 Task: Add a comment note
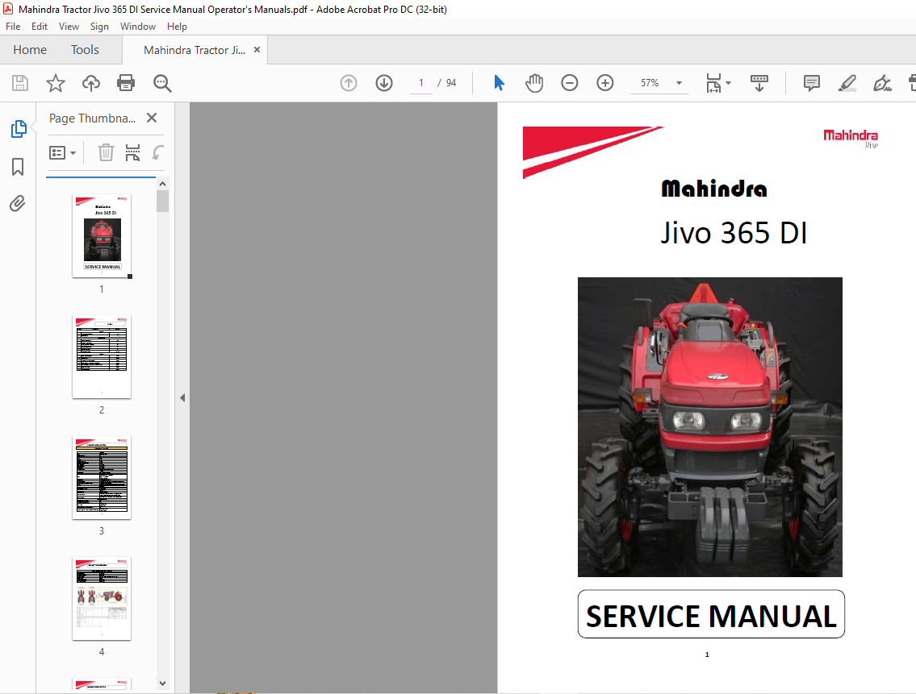click(x=811, y=83)
